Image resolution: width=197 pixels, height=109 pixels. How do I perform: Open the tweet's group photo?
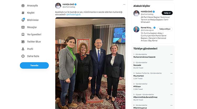[90, 63]
